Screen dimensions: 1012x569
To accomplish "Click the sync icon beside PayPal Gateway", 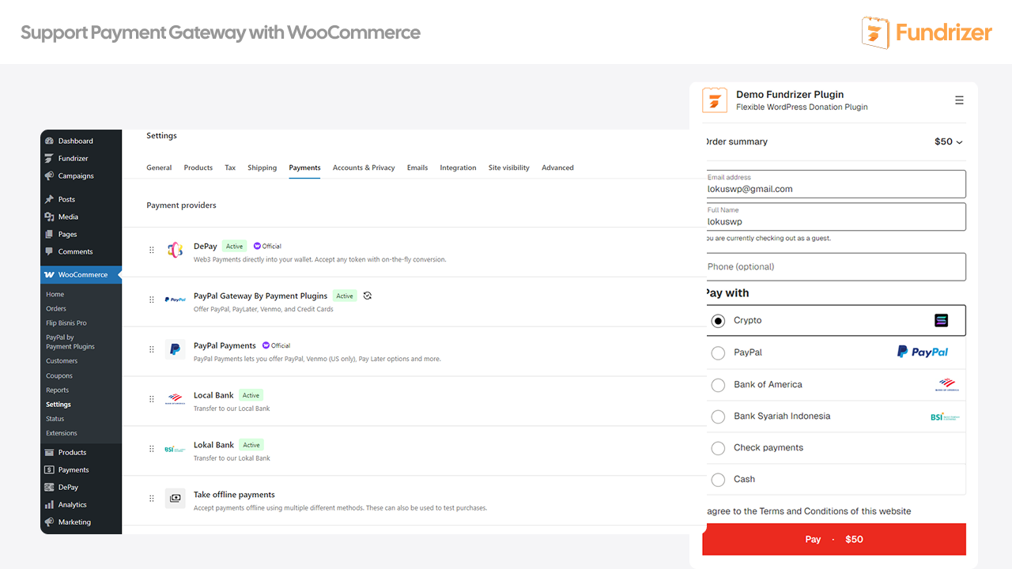I will tap(367, 296).
